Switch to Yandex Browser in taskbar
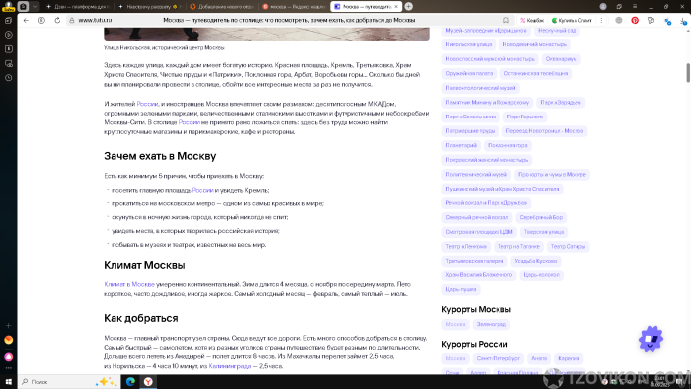The height and width of the screenshot is (389, 691). [x=148, y=381]
